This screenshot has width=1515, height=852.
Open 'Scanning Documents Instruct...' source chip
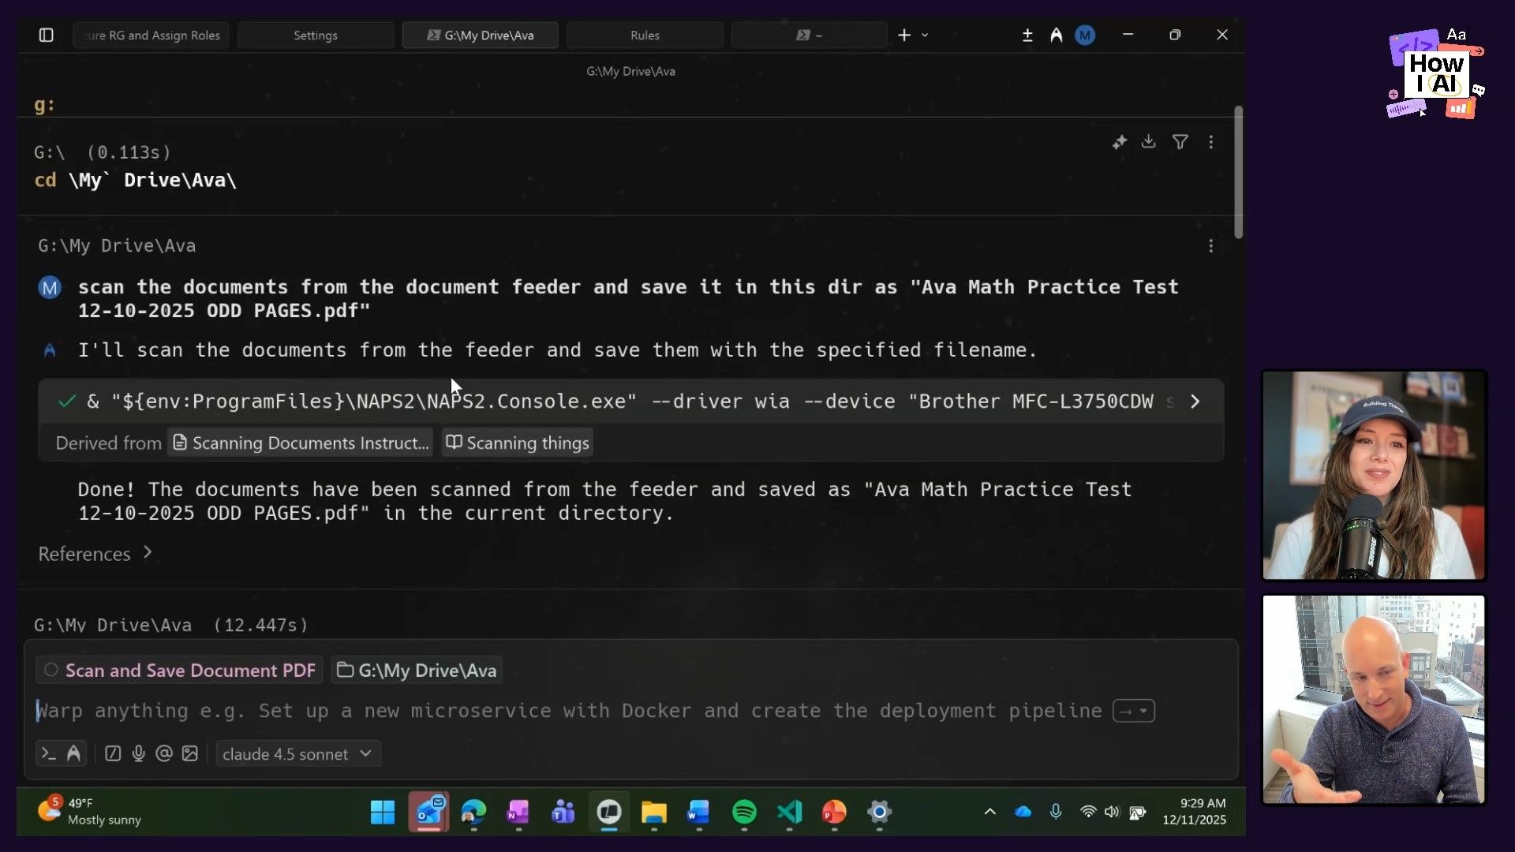tap(301, 443)
